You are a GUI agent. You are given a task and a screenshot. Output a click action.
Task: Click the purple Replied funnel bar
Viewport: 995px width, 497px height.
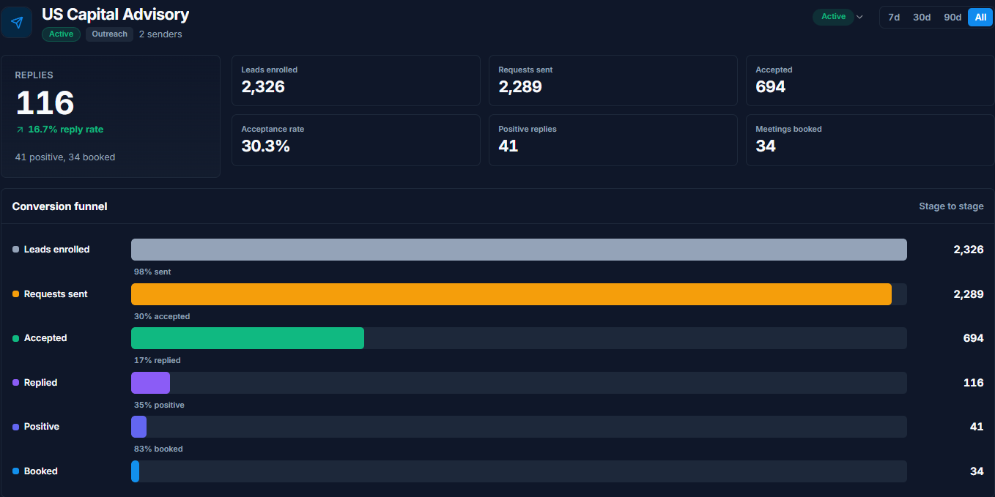[x=150, y=383]
